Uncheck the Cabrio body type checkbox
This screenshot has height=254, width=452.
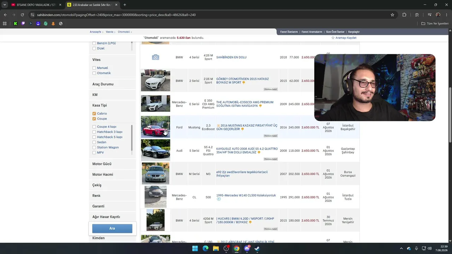(94, 114)
